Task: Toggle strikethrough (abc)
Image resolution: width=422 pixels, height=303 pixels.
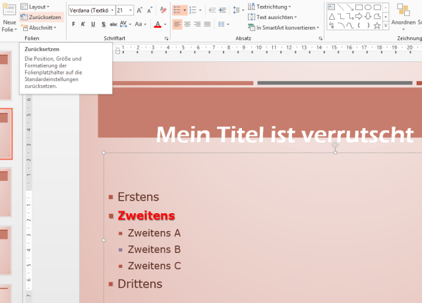Action: (113, 24)
